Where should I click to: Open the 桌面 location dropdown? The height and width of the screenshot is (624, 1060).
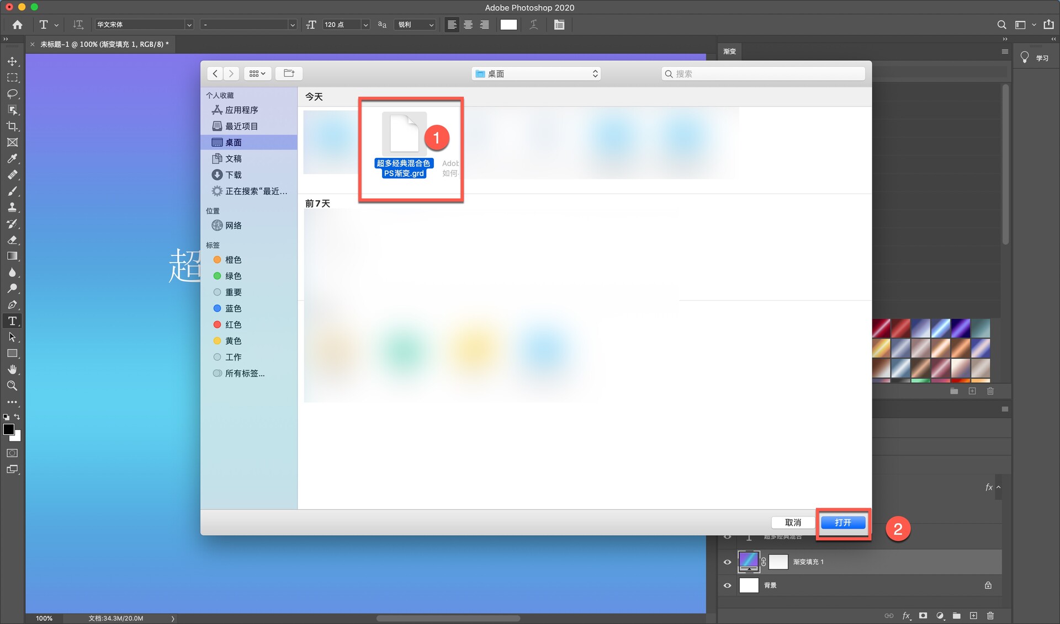point(536,74)
